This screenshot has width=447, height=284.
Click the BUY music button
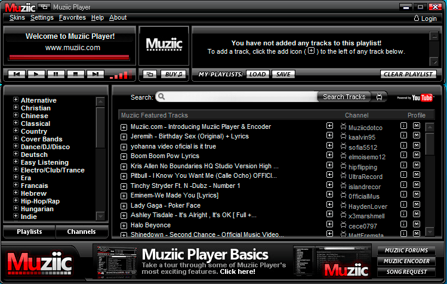tap(173, 75)
